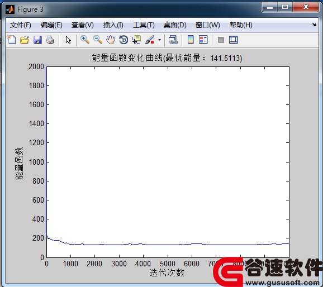Image resolution: width=323 pixels, height=287 pixels.
Task: Print the figure using the printer icon
Action: pos(50,40)
